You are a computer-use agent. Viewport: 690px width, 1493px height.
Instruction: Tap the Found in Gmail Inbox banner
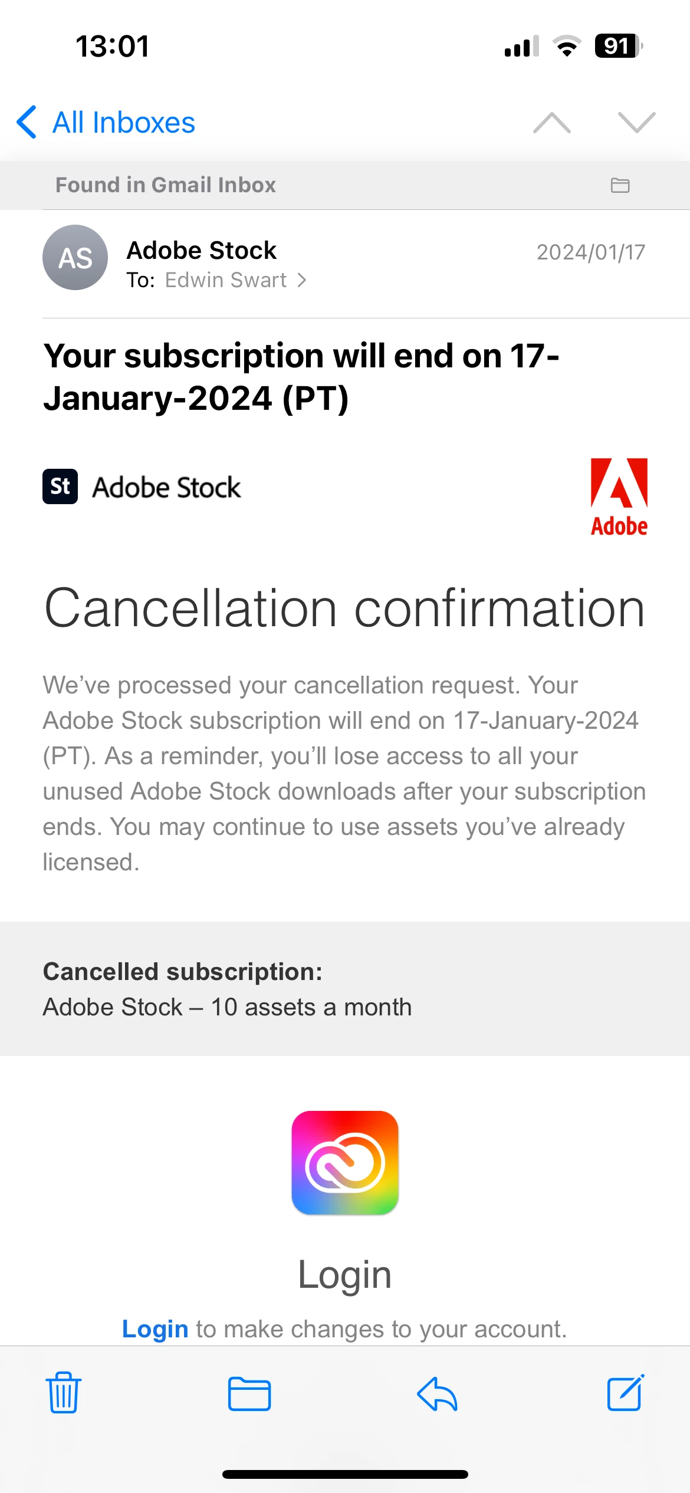(166, 185)
